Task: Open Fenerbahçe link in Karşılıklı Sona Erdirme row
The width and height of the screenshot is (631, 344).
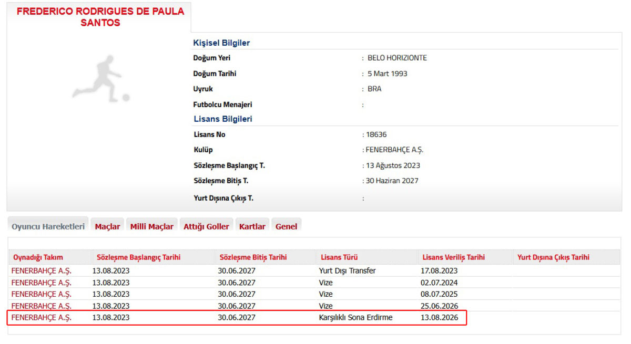Action: [41, 318]
